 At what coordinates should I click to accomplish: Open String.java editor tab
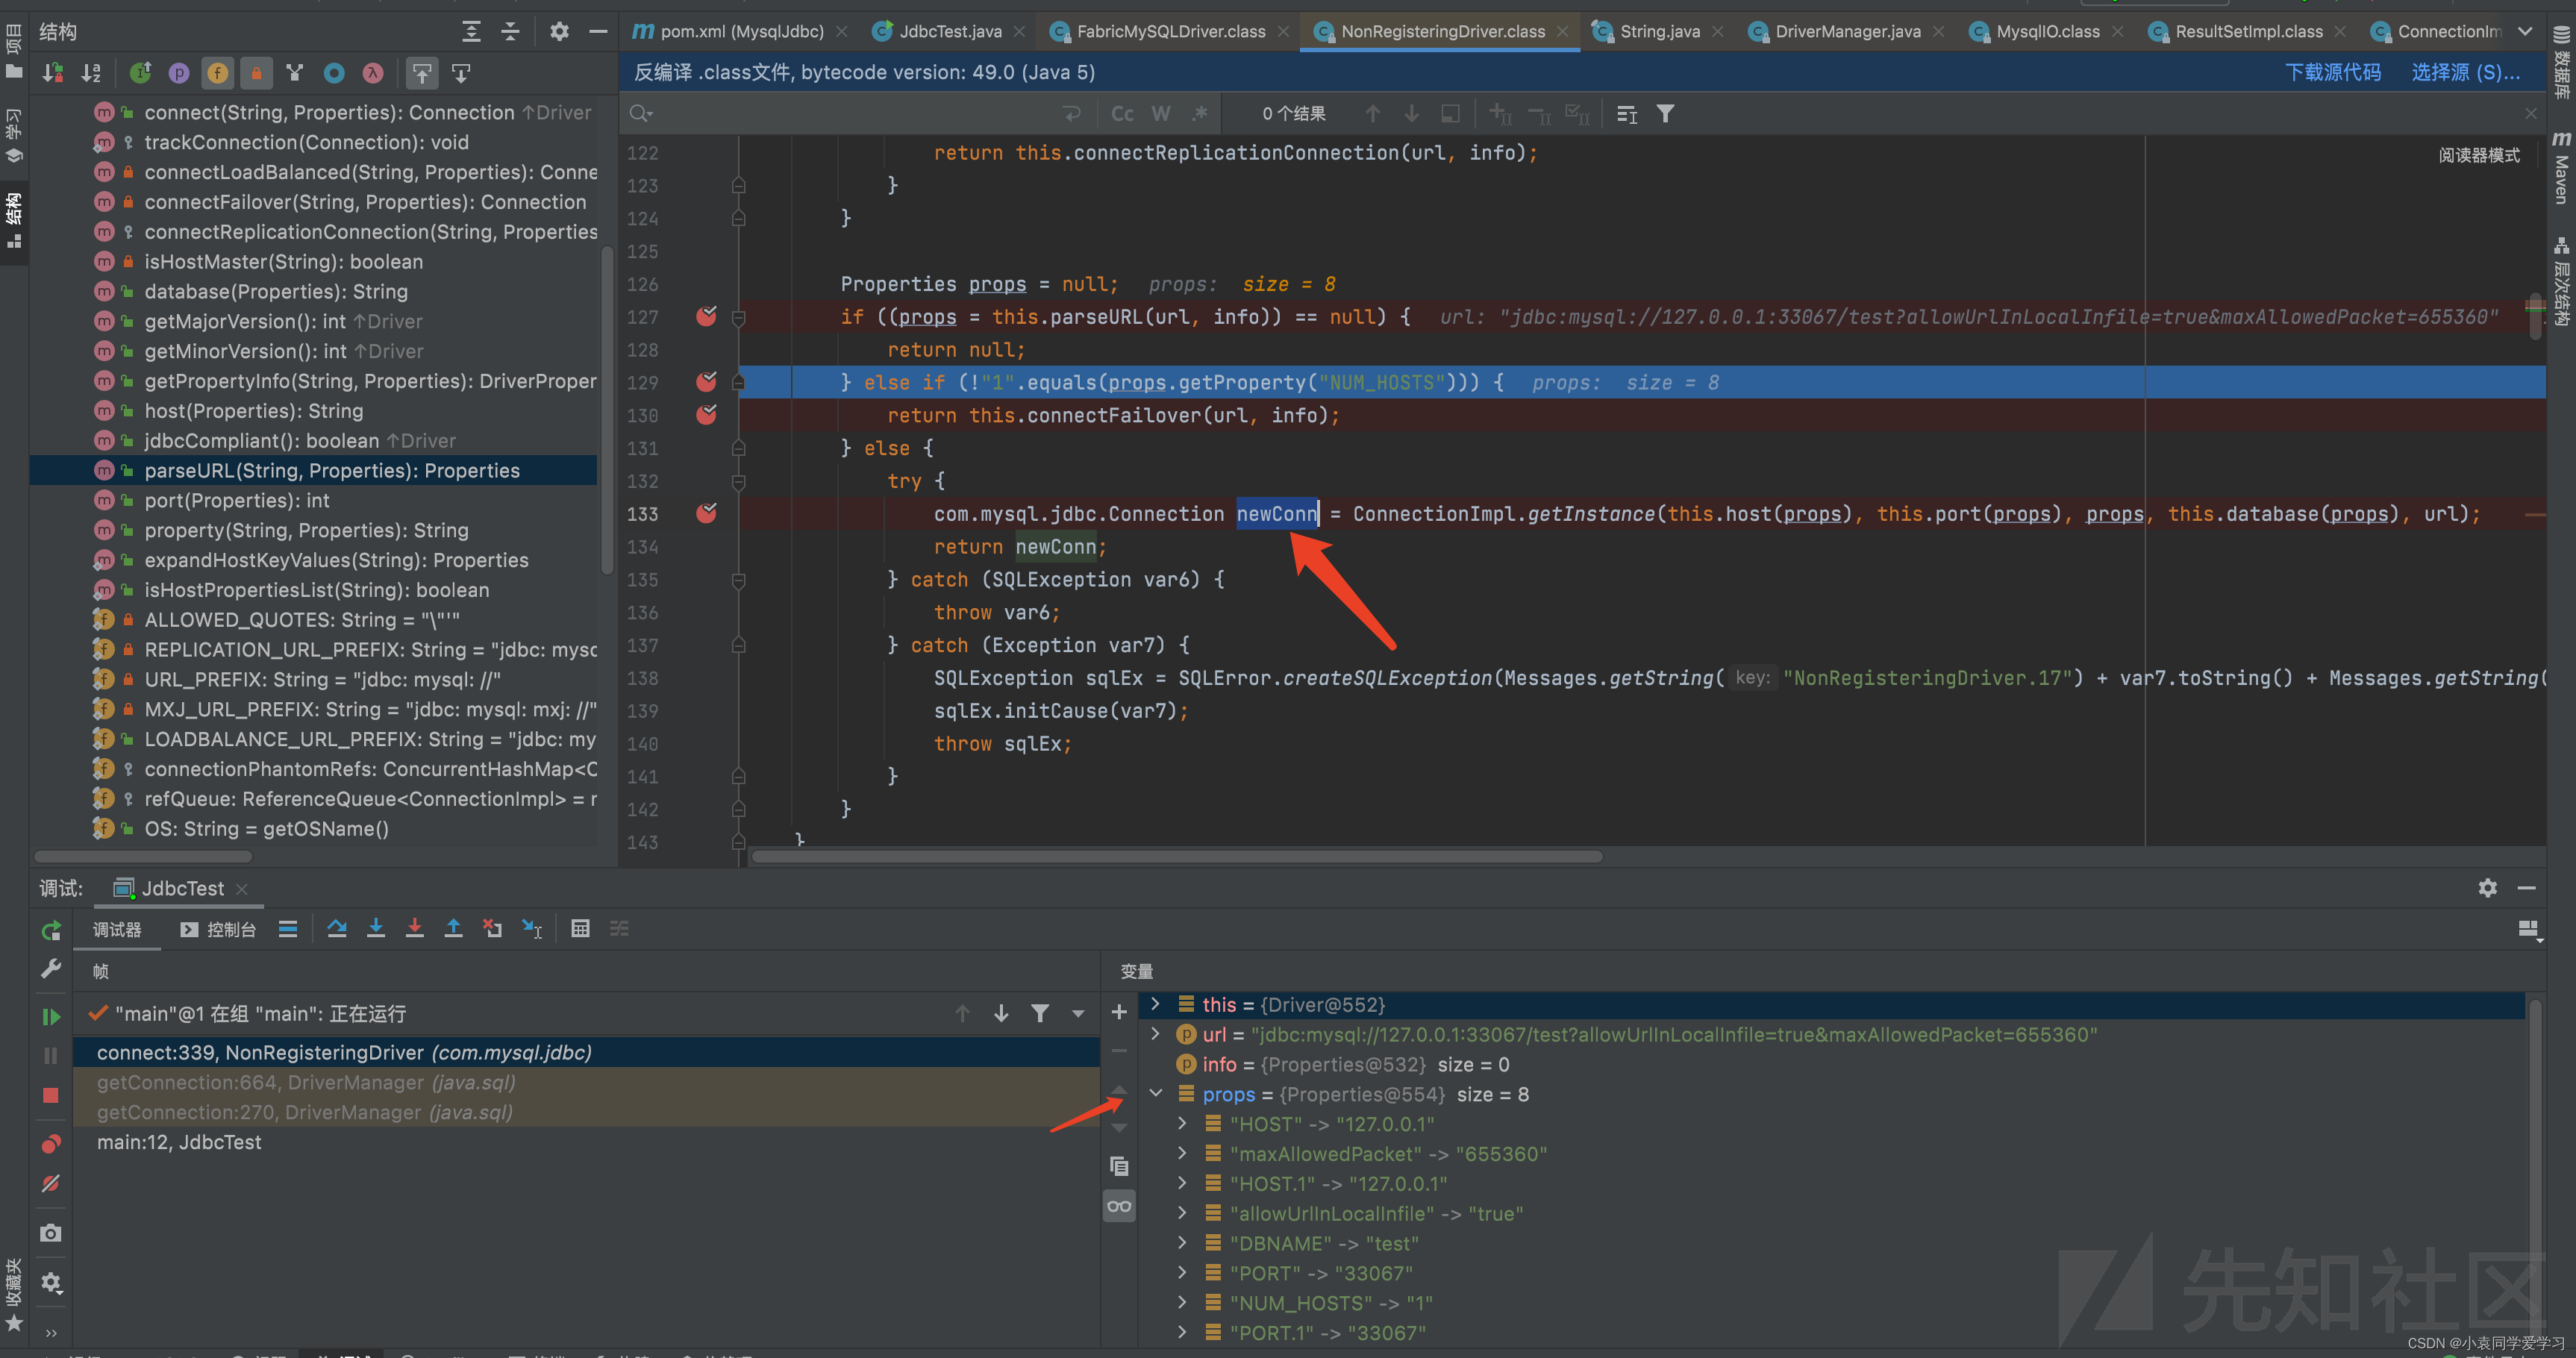click(1659, 31)
